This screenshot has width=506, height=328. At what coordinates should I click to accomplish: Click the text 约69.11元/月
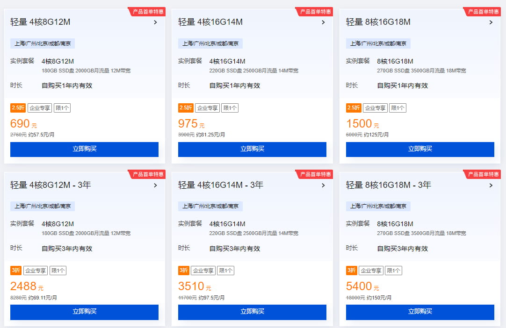point(43,298)
